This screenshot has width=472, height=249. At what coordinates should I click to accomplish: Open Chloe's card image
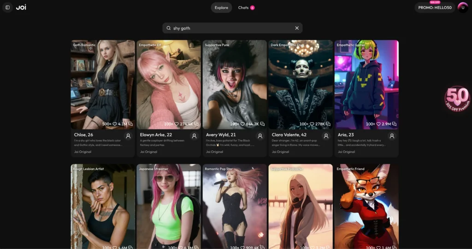point(103,85)
